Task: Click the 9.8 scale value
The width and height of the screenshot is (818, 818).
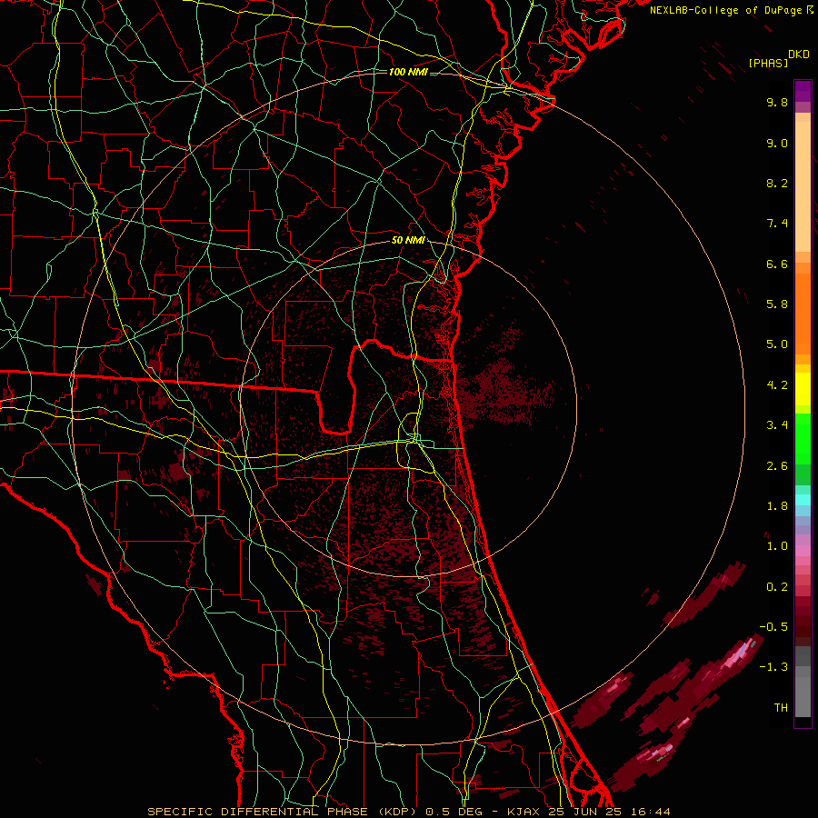Action: click(777, 102)
